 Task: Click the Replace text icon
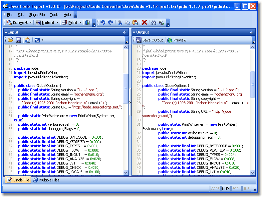pyautogui.click(x=161, y=23)
